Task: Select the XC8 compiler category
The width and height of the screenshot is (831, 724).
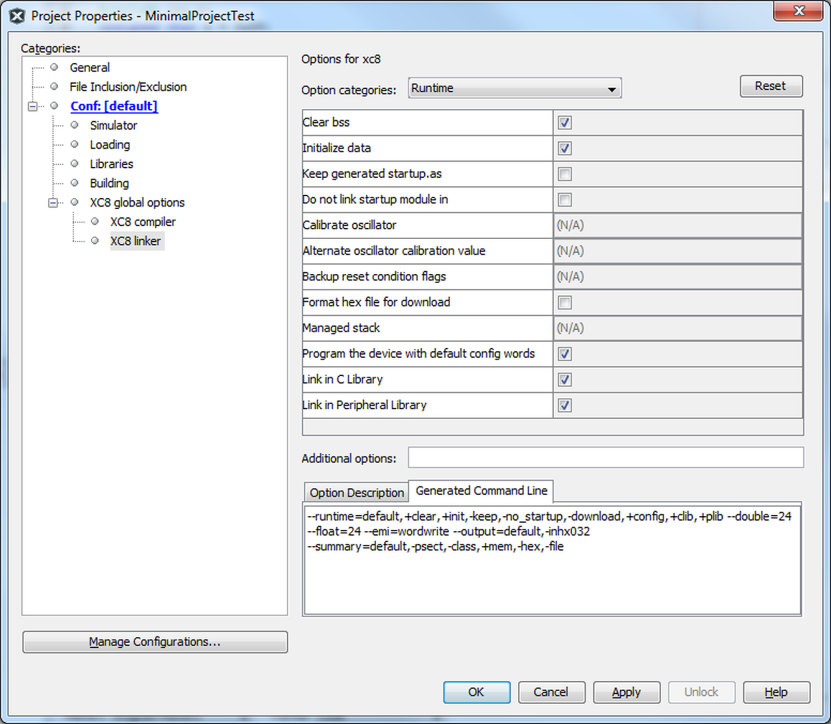Action: pyautogui.click(x=143, y=222)
